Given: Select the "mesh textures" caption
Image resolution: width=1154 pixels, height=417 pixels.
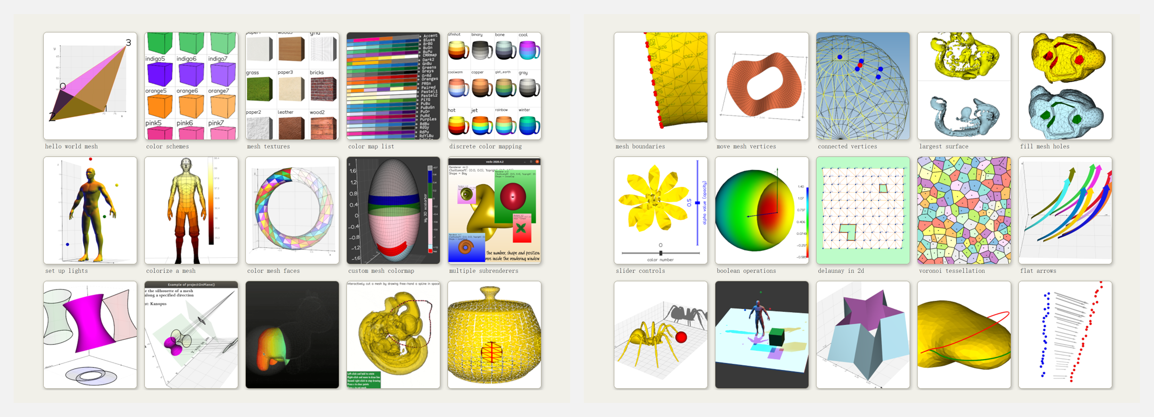Looking at the screenshot, I should (269, 146).
